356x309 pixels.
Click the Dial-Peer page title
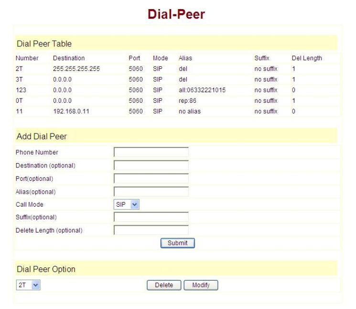[x=176, y=14]
